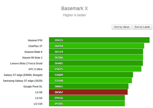Select the red LG G6 bar showing 30507

pyautogui.click(x=88, y=92)
